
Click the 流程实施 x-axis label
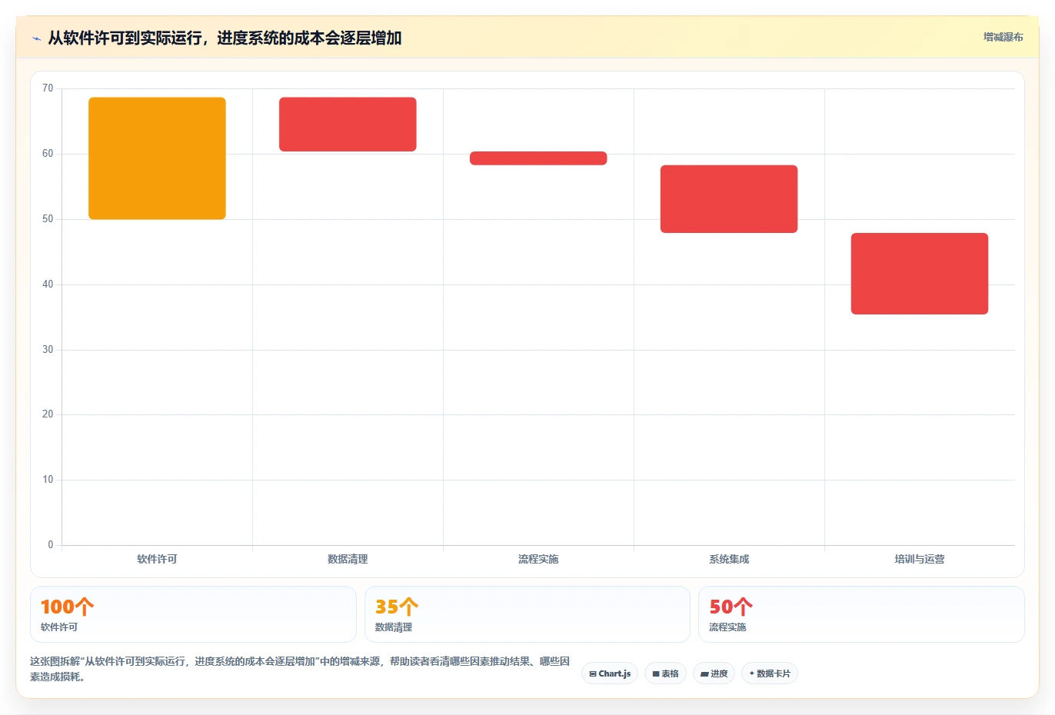(x=538, y=559)
